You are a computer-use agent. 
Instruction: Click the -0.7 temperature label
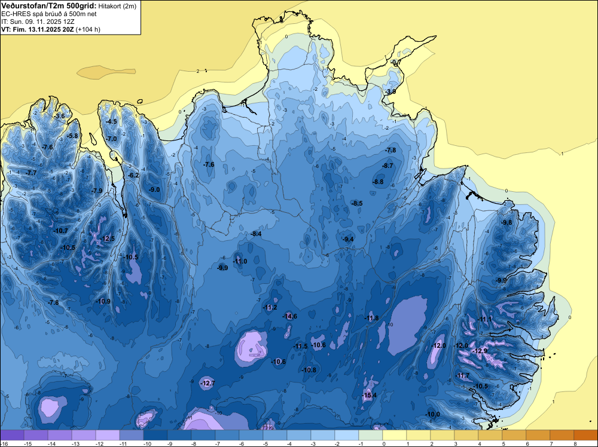point(396,63)
